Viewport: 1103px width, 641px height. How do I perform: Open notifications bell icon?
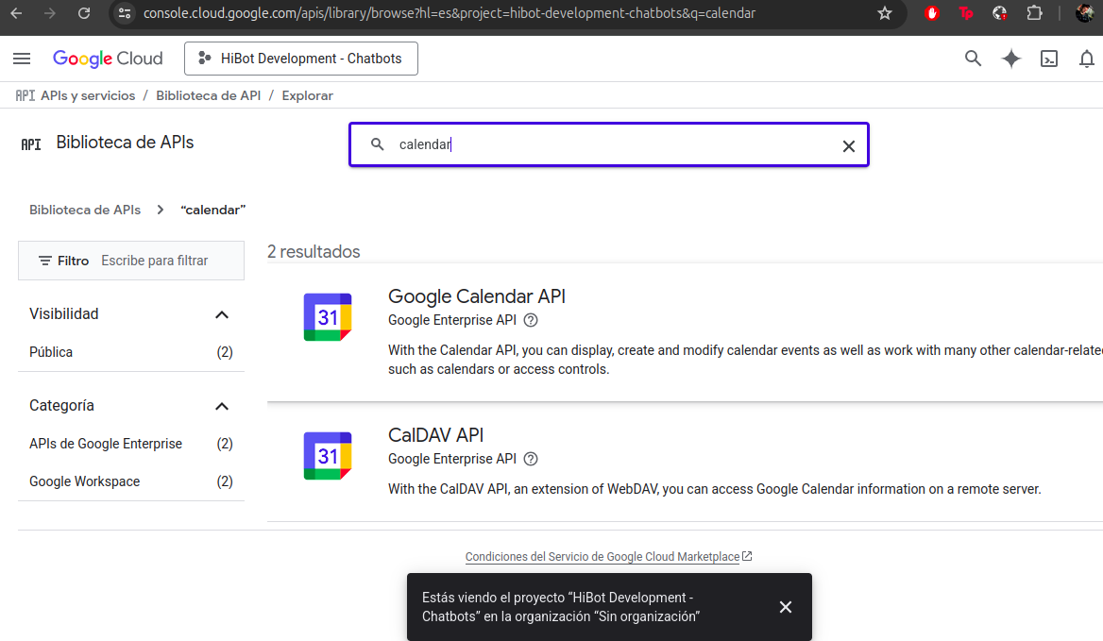pyautogui.click(x=1087, y=59)
